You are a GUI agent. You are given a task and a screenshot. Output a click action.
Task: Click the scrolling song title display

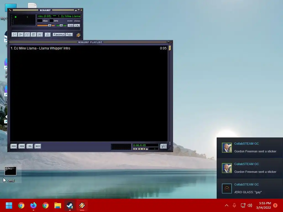coord(59,16)
